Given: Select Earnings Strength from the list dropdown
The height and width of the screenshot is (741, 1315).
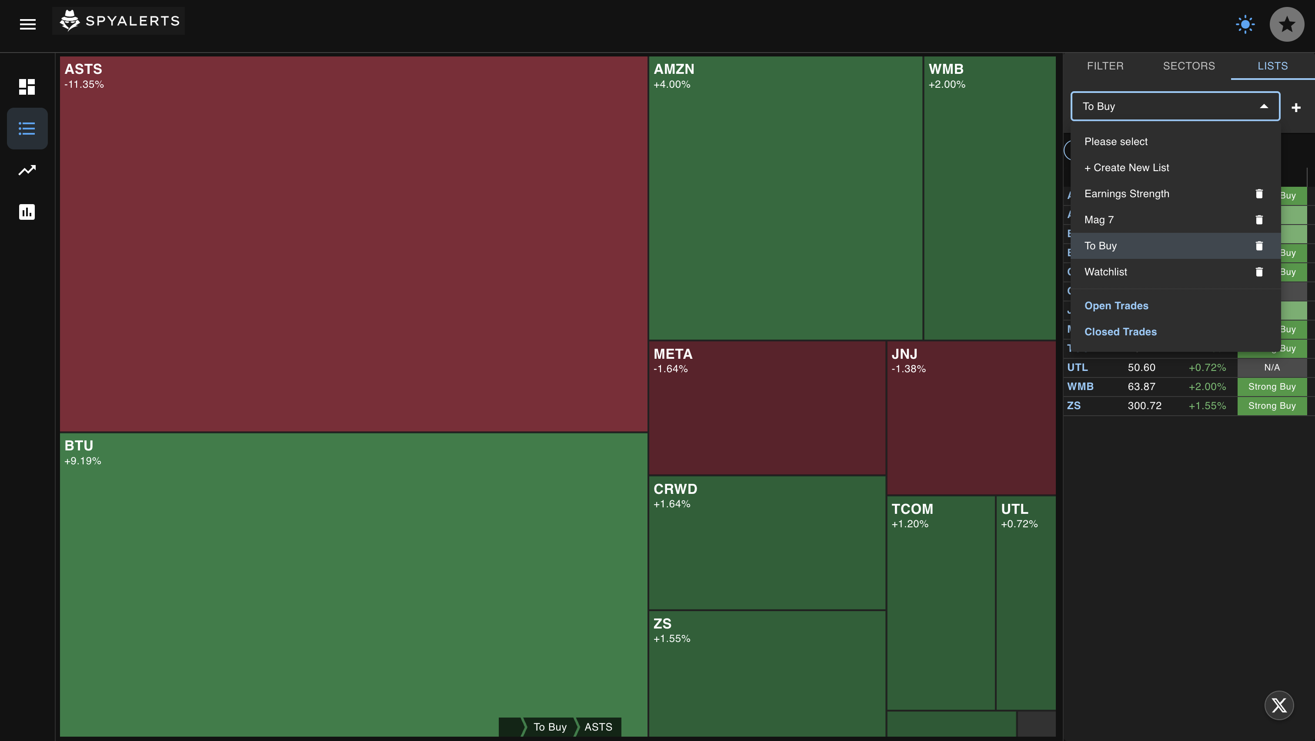Looking at the screenshot, I should (x=1127, y=193).
